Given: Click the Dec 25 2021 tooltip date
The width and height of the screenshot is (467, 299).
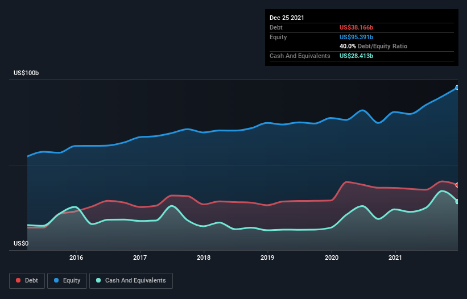Looking at the screenshot, I should 287,18.
